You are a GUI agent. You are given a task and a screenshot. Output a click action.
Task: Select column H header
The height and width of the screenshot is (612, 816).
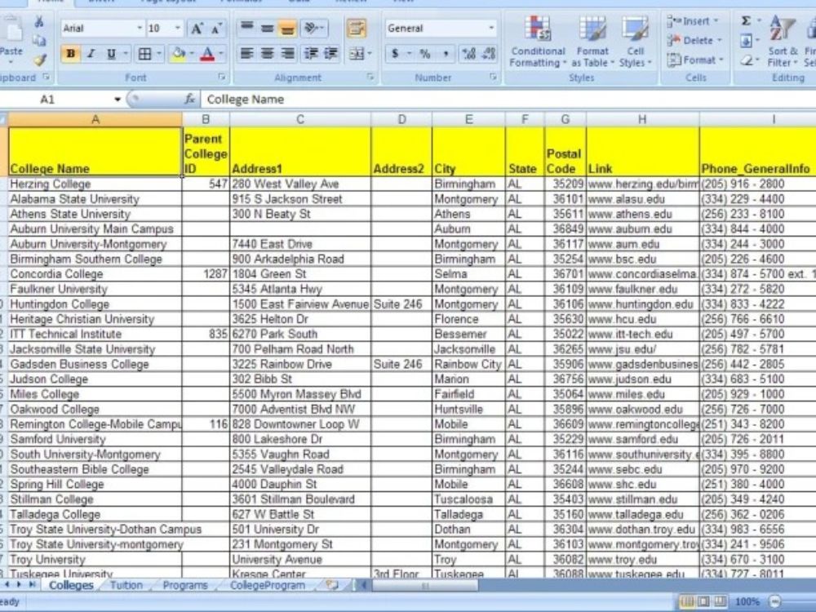pos(642,120)
